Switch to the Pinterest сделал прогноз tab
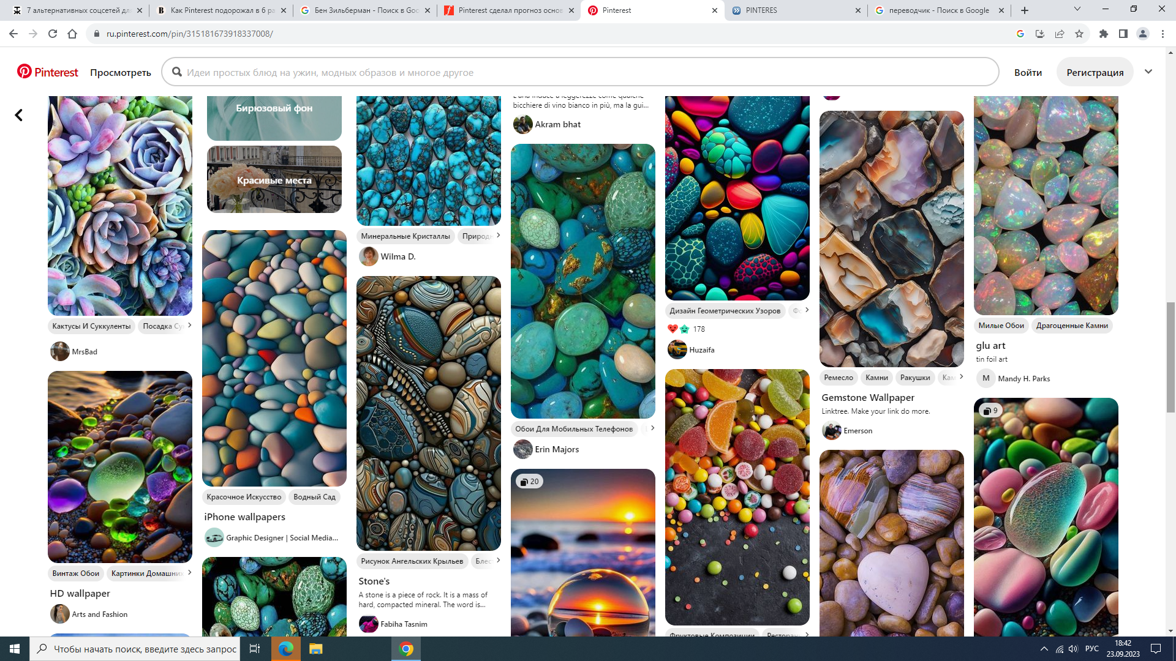The width and height of the screenshot is (1176, 661). [509, 10]
